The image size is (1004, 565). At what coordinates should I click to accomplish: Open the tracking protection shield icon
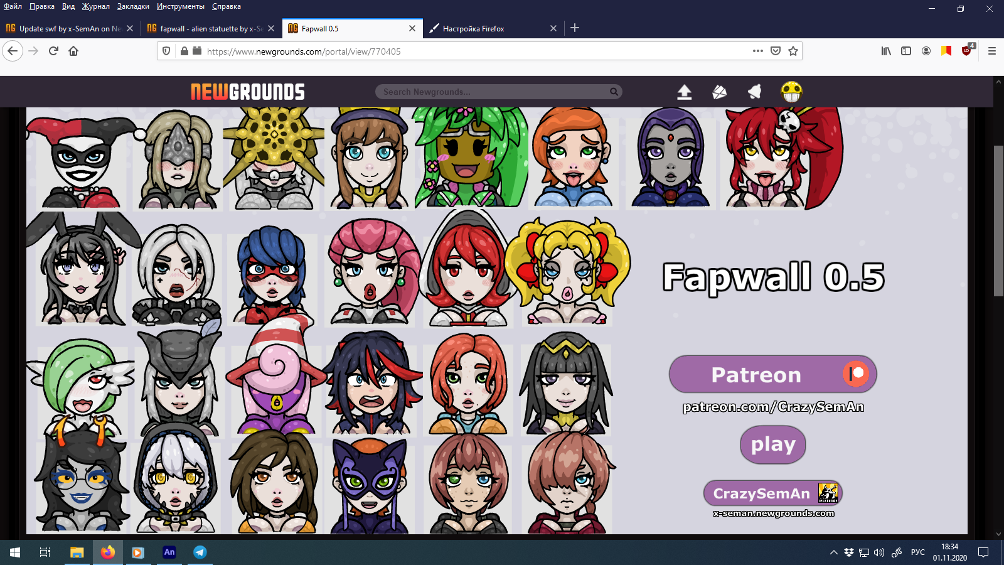166,51
